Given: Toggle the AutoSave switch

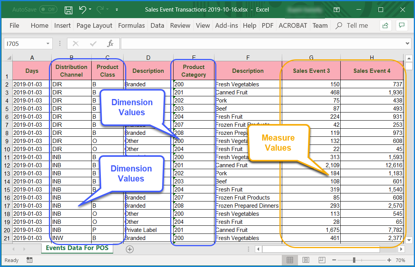Looking at the screenshot, I should click(x=48, y=10).
